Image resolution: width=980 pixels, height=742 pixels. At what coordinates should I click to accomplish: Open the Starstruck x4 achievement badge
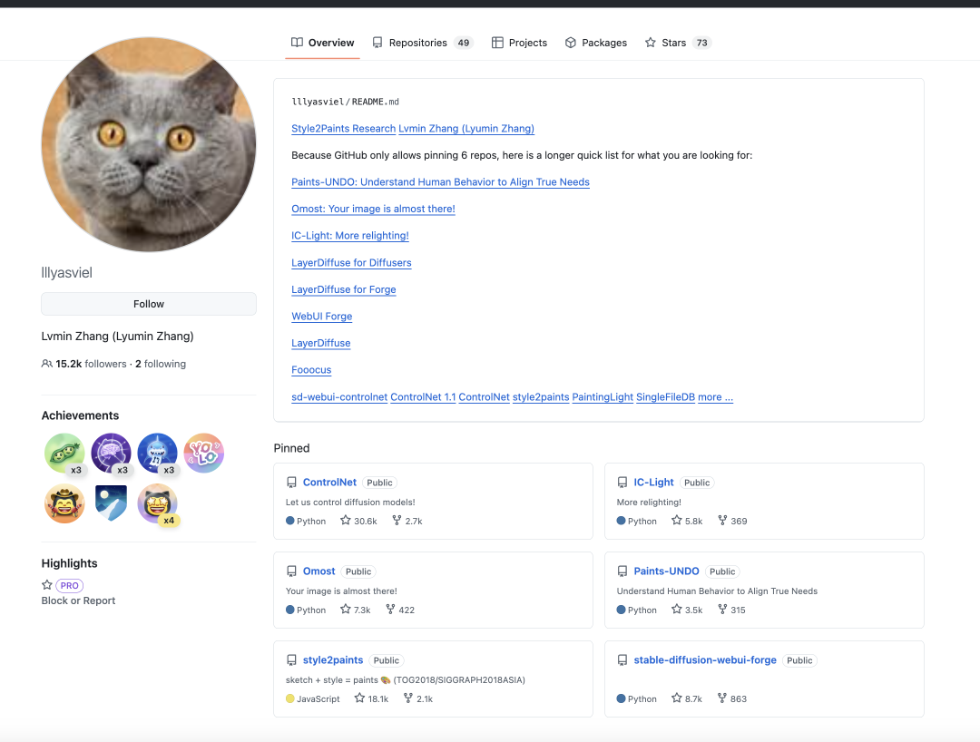pyautogui.click(x=158, y=503)
